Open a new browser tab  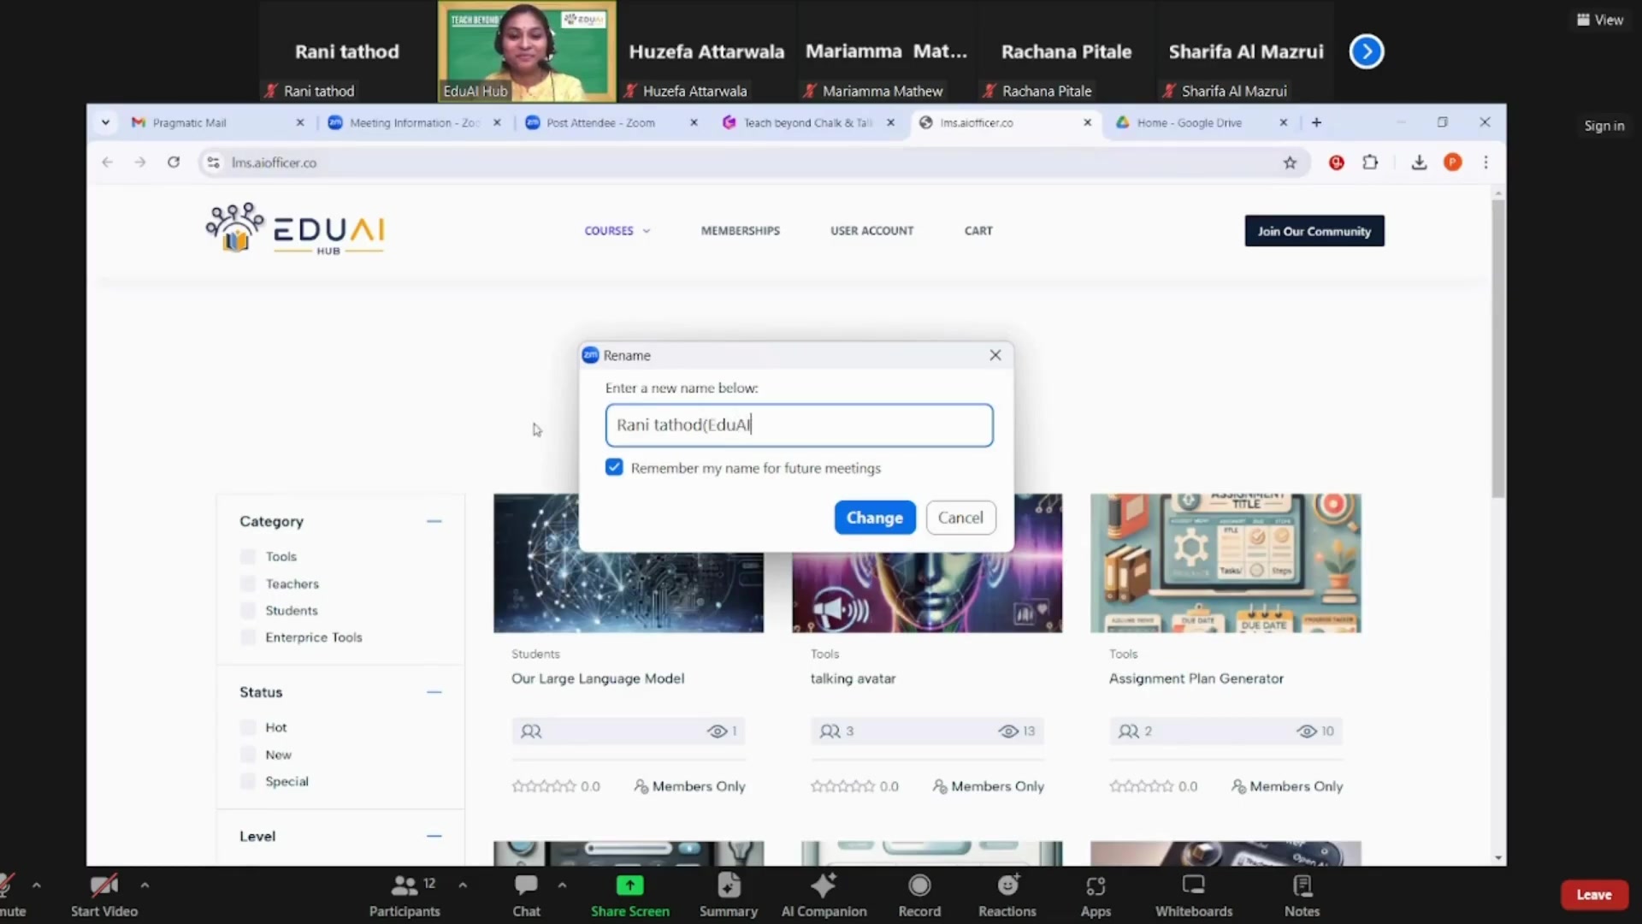1316,122
